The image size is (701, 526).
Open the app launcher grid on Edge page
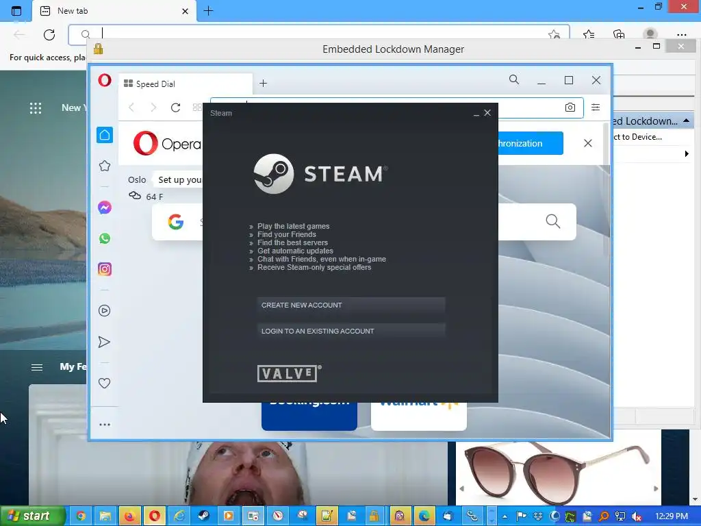click(36, 108)
